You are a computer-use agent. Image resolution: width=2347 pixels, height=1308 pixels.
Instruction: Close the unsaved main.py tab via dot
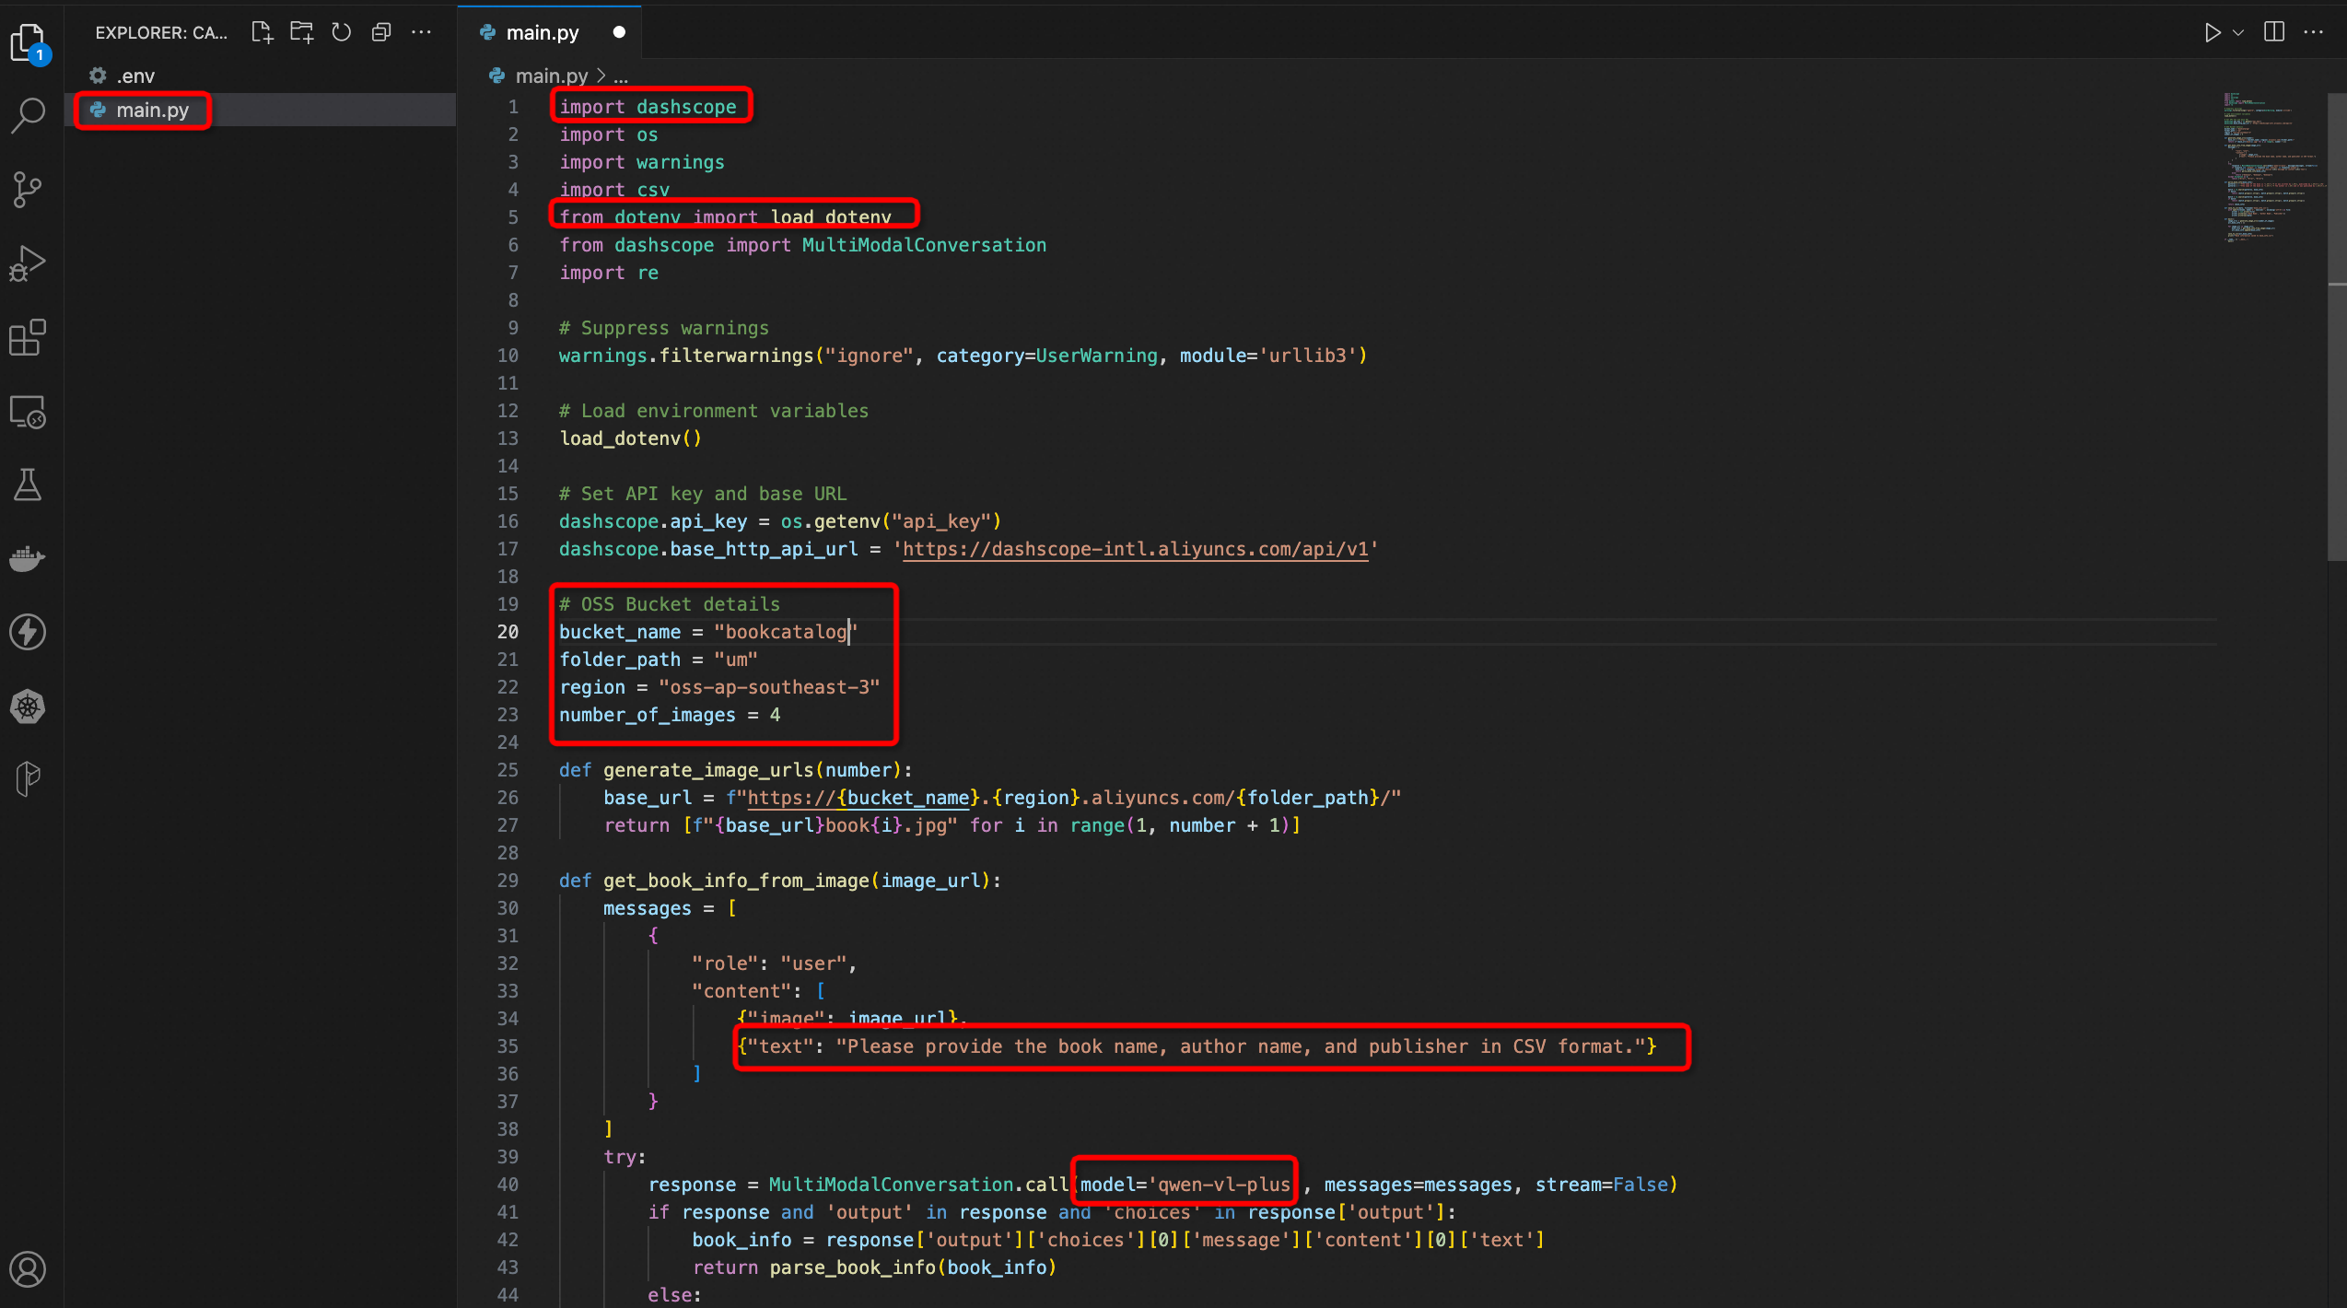point(619,32)
